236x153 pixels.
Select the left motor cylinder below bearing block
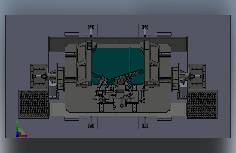pos(52,91)
